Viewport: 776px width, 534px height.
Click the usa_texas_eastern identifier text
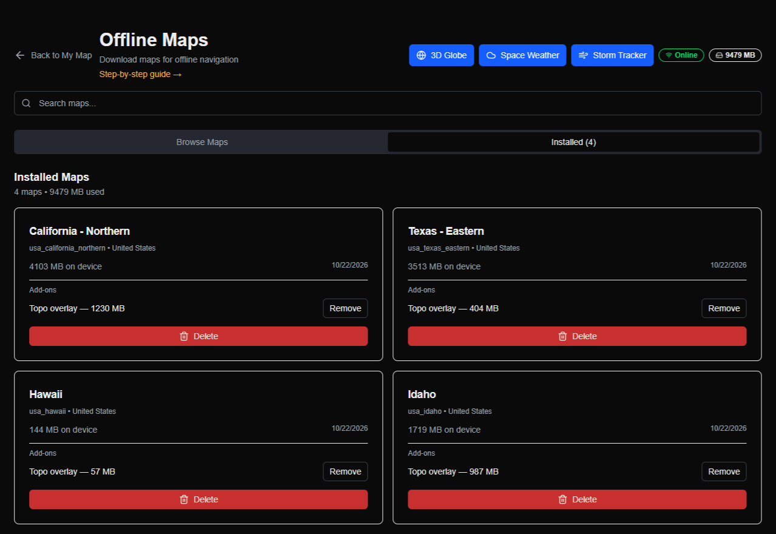click(439, 248)
